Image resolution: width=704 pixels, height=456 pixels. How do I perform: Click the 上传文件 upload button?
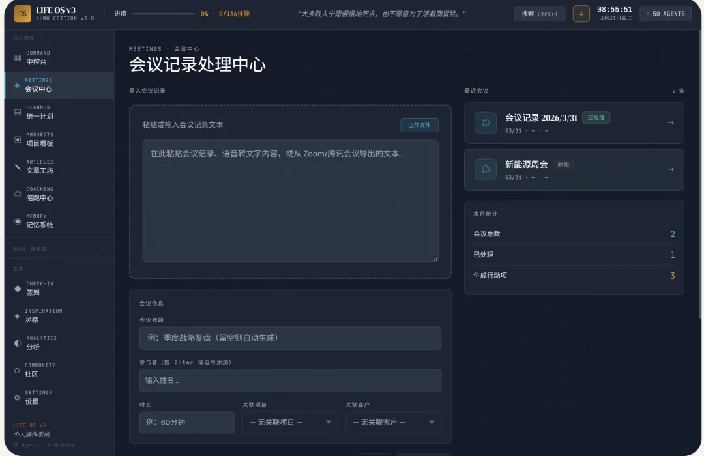click(x=419, y=125)
